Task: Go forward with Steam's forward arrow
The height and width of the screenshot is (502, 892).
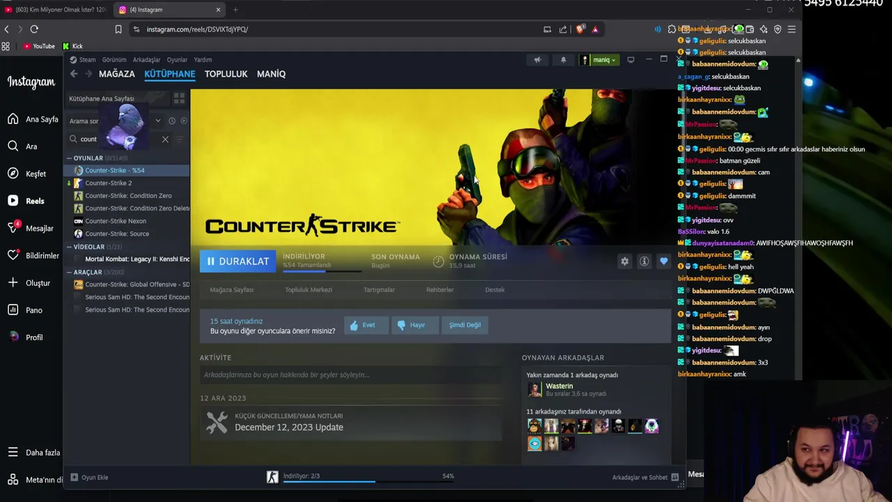Action: [x=89, y=74]
